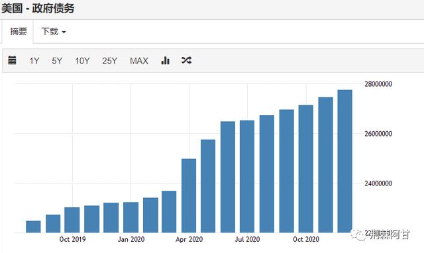Expand the 下载 dropdown menu
This screenshot has height=253, width=424.
click(x=54, y=31)
